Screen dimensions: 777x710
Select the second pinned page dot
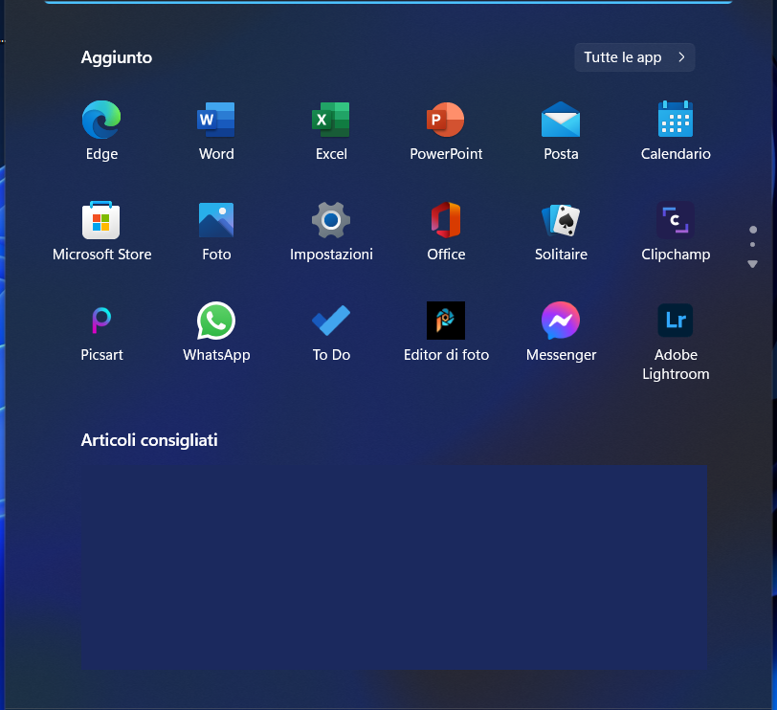[x=753, y=244]
